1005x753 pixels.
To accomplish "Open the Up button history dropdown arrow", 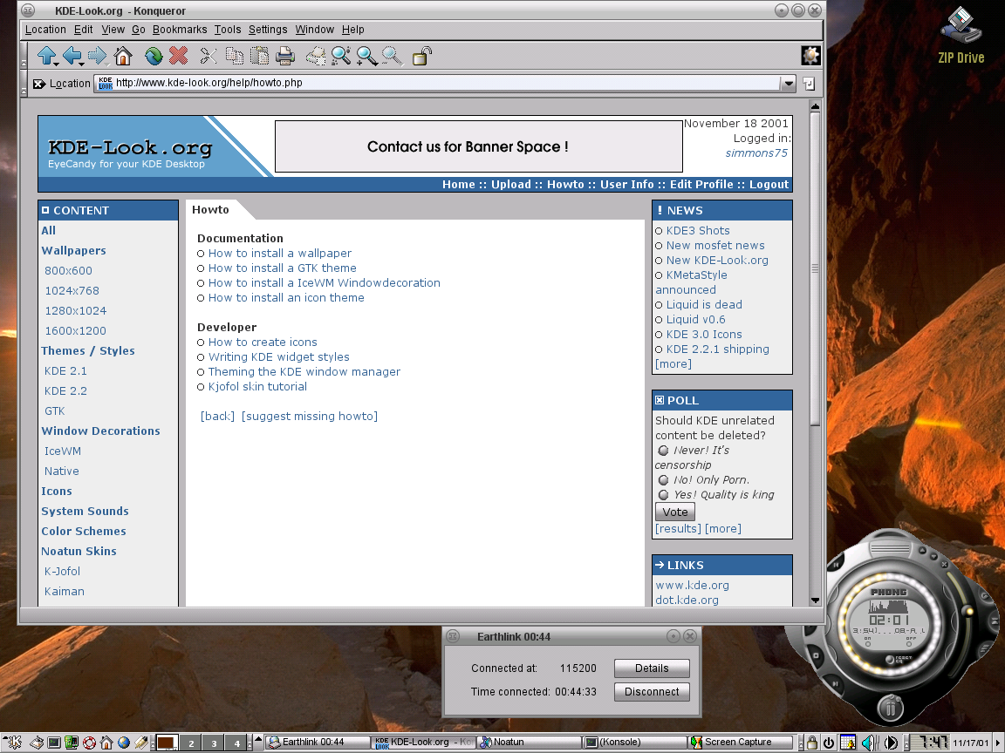I will point(57,64).
